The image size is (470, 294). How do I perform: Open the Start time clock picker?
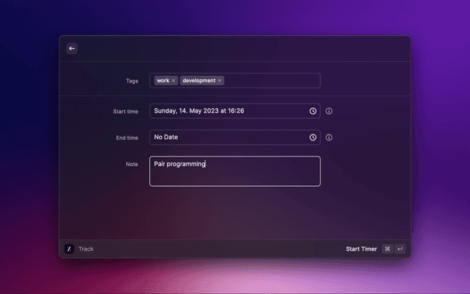pos(313,111)
